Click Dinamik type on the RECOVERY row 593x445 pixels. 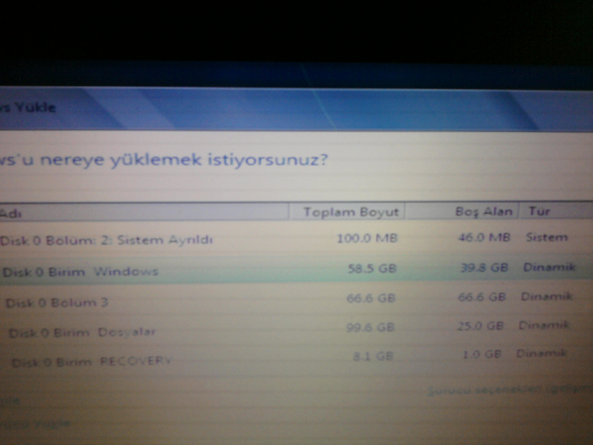coord(541,353)
